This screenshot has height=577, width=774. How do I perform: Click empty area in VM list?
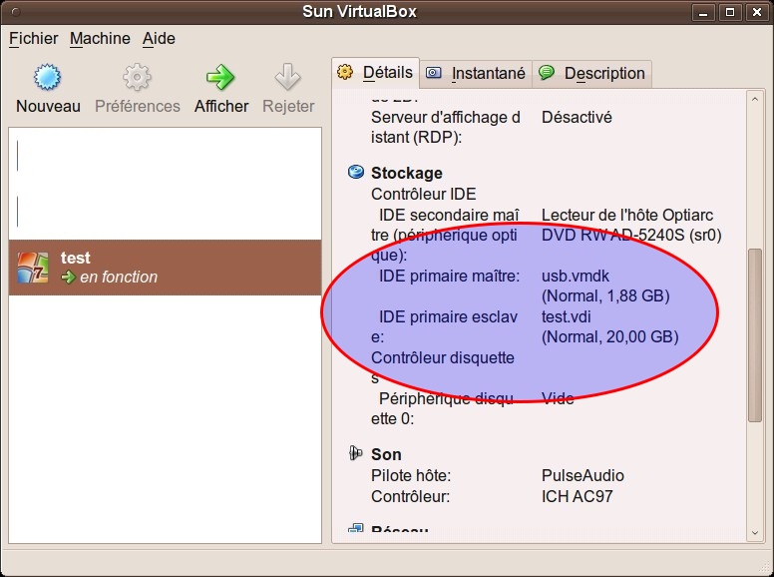click(165, 419)
